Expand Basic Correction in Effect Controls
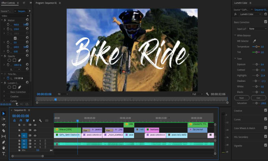 [4, 92]
